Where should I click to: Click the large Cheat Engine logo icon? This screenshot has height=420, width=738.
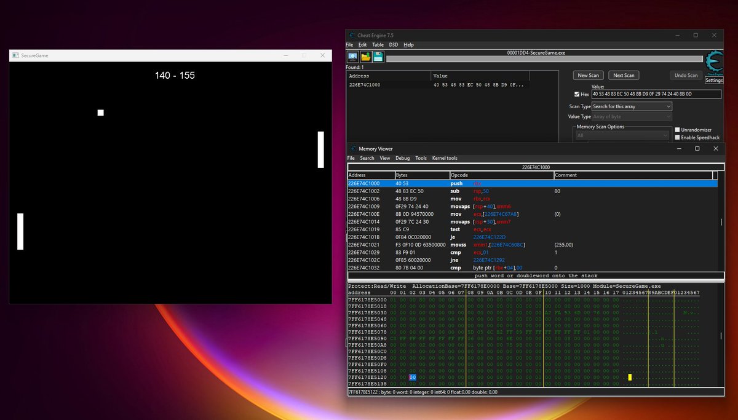pyautogui.click(x=714, y=63)
